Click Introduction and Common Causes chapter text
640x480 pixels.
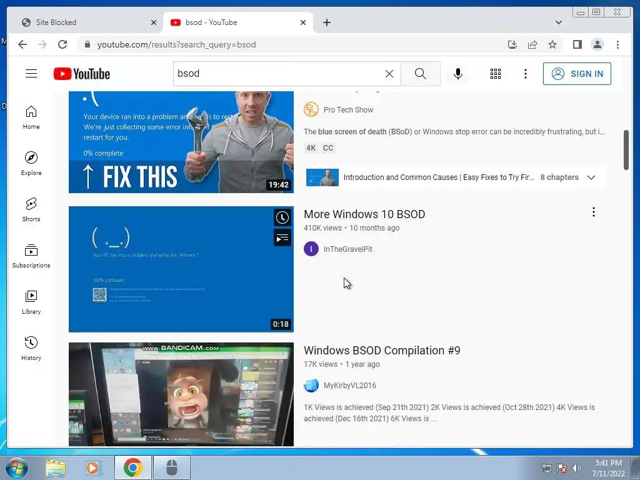(438, 177)
